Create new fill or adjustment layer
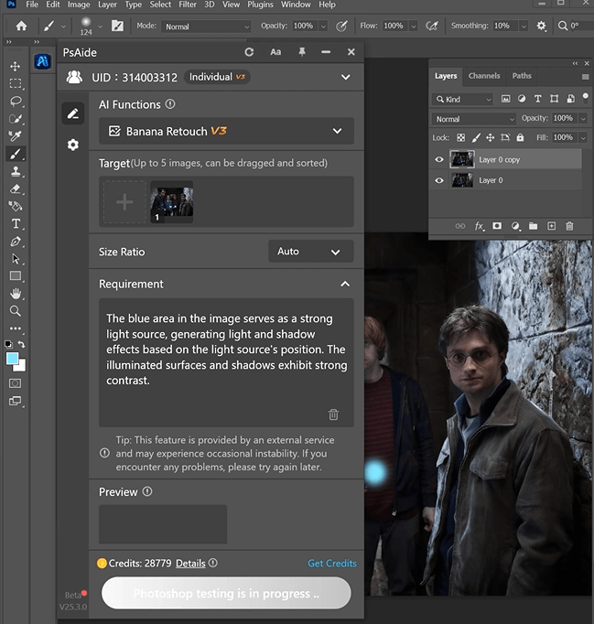594x624 pixels. pyautogui.click(x=515, y=226)
